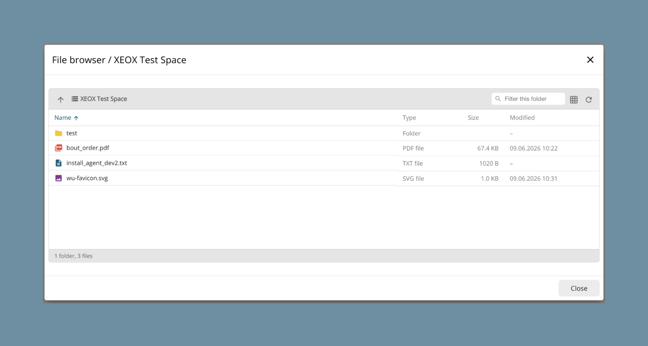Click the Close button
This screenshot has width=648, height=346.
(x=579, y=288)
